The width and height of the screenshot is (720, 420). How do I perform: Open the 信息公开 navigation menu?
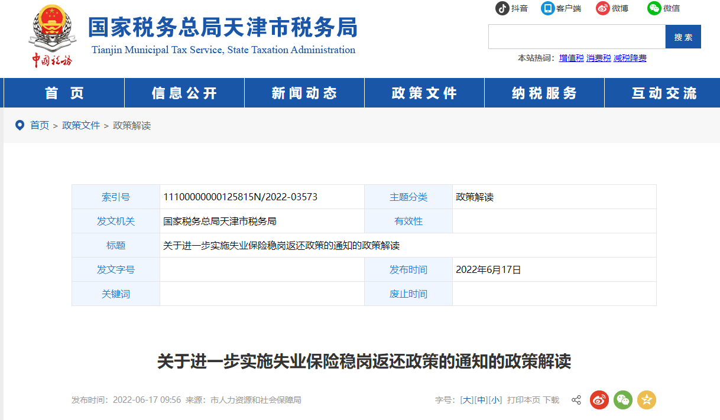coord(184,93)
